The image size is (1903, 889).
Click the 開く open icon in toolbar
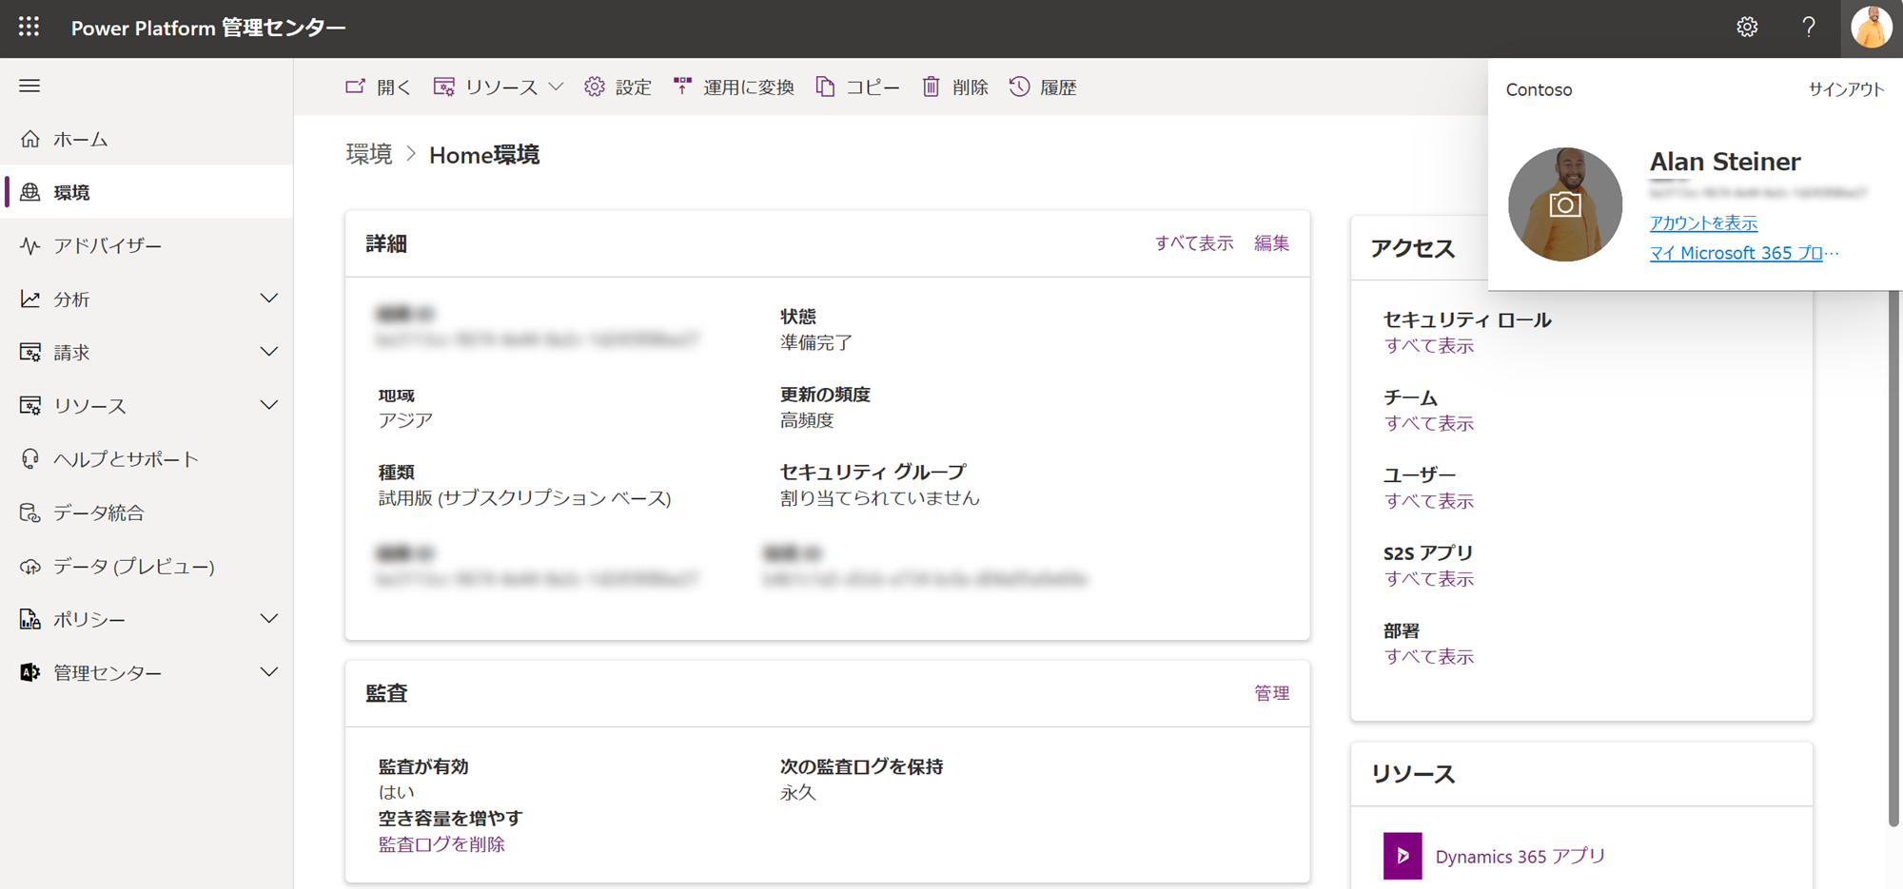[355, 87]
